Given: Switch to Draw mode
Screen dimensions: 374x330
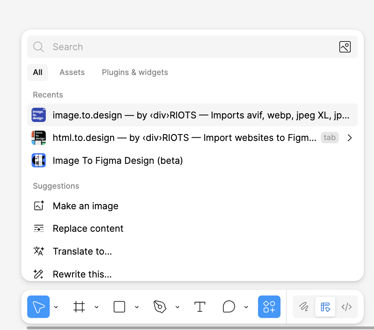Looking at the screenshot, I should [x=304, y=307].
